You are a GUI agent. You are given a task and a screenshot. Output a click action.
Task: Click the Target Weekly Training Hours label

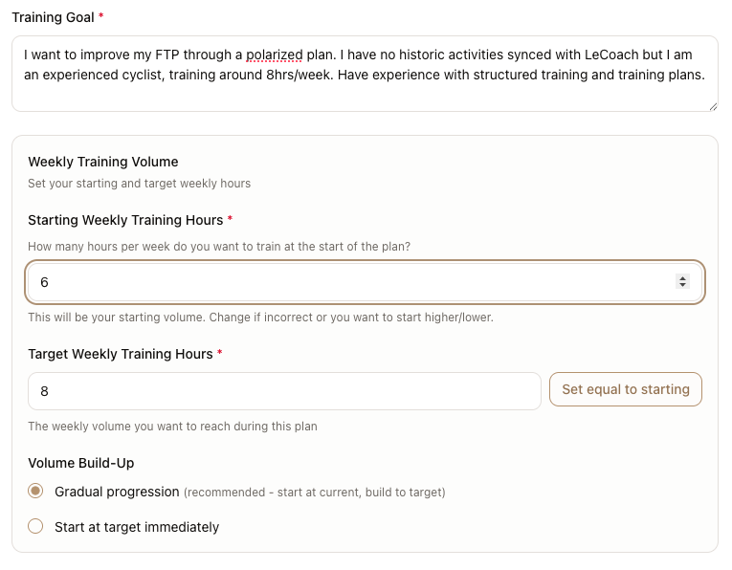(120, 354)
